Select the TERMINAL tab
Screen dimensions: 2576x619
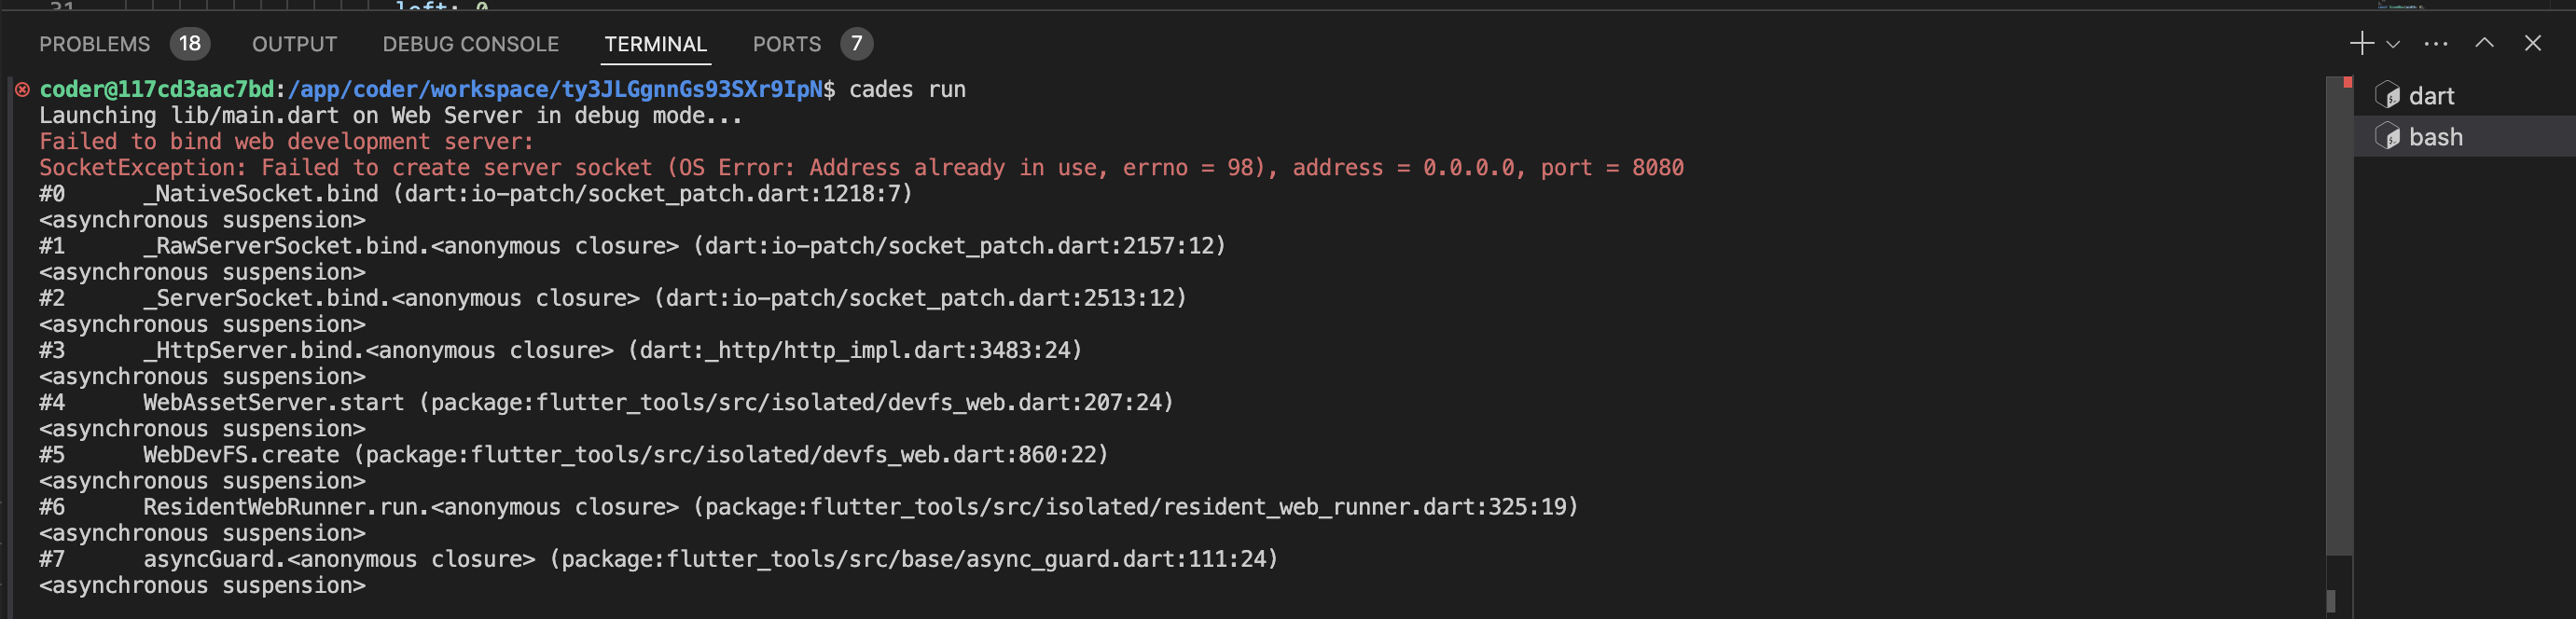tap(655, 44)
